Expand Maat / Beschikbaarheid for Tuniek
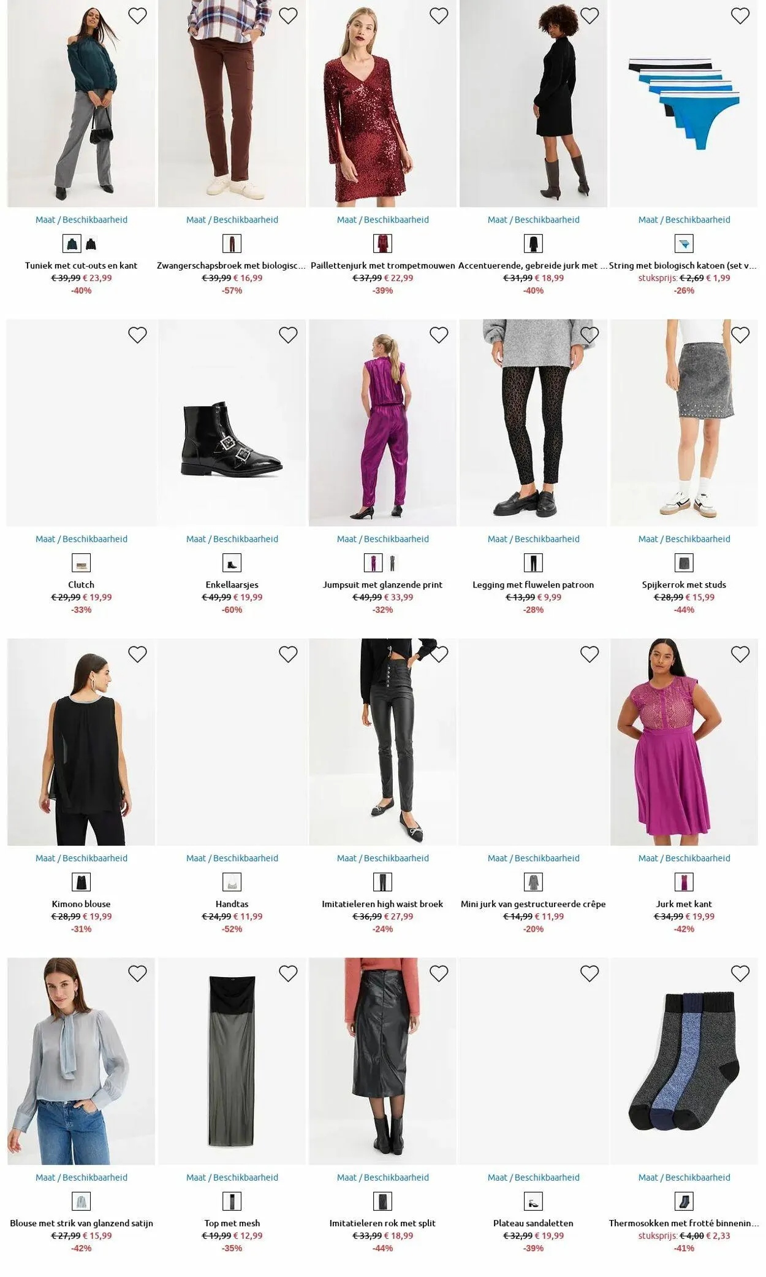 click(82, 220)
